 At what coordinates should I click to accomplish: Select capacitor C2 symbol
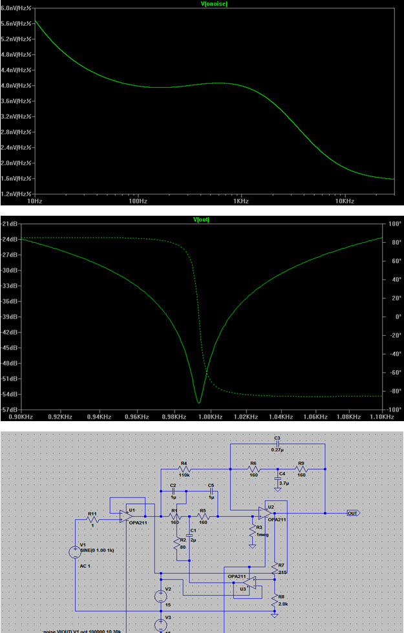click(x=173, y=492)
